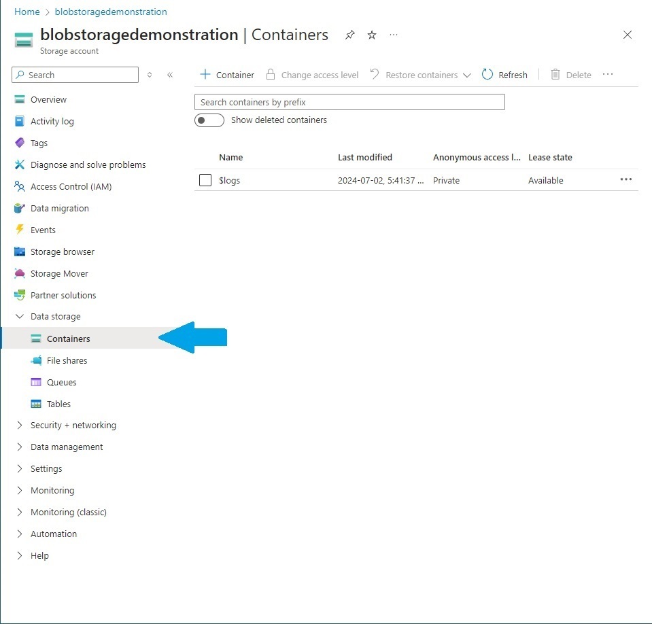The width and height of the screenshot is (652, 624).
Task: Expand the Automation section
Action: (20, 534)
